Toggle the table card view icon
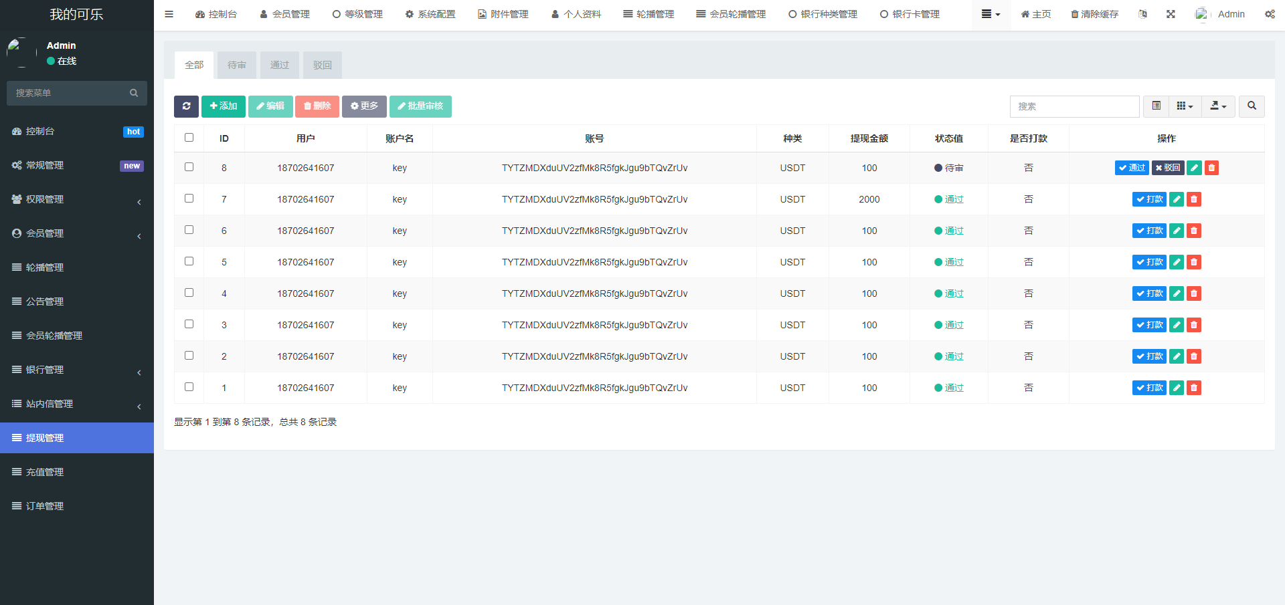Screen dimensions: 1285x605 point(1156,106)
